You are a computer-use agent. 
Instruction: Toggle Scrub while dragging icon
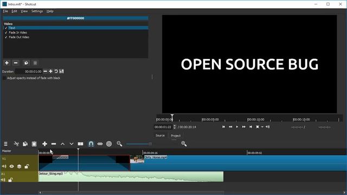(x=100, y=144)
